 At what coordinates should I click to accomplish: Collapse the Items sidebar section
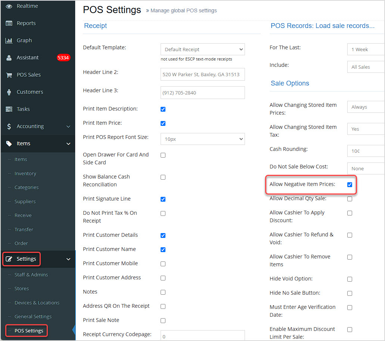point(68,143)
